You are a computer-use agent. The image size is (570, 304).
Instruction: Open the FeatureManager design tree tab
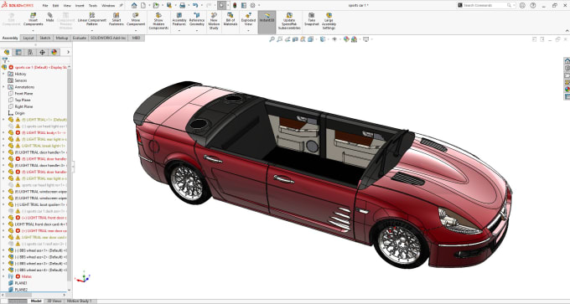[7, 52]
